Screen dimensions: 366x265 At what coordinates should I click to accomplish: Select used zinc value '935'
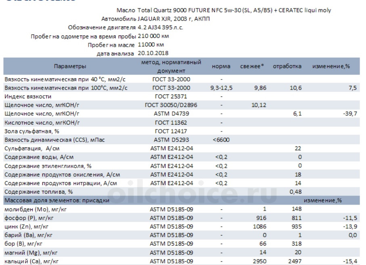(x=297, y=227)
